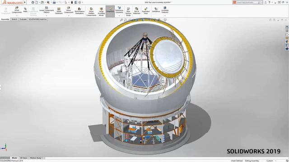The height and width of the screenshot is (162, 289).
Task: Open Design Library task pane tab
Action: [287, 31]
